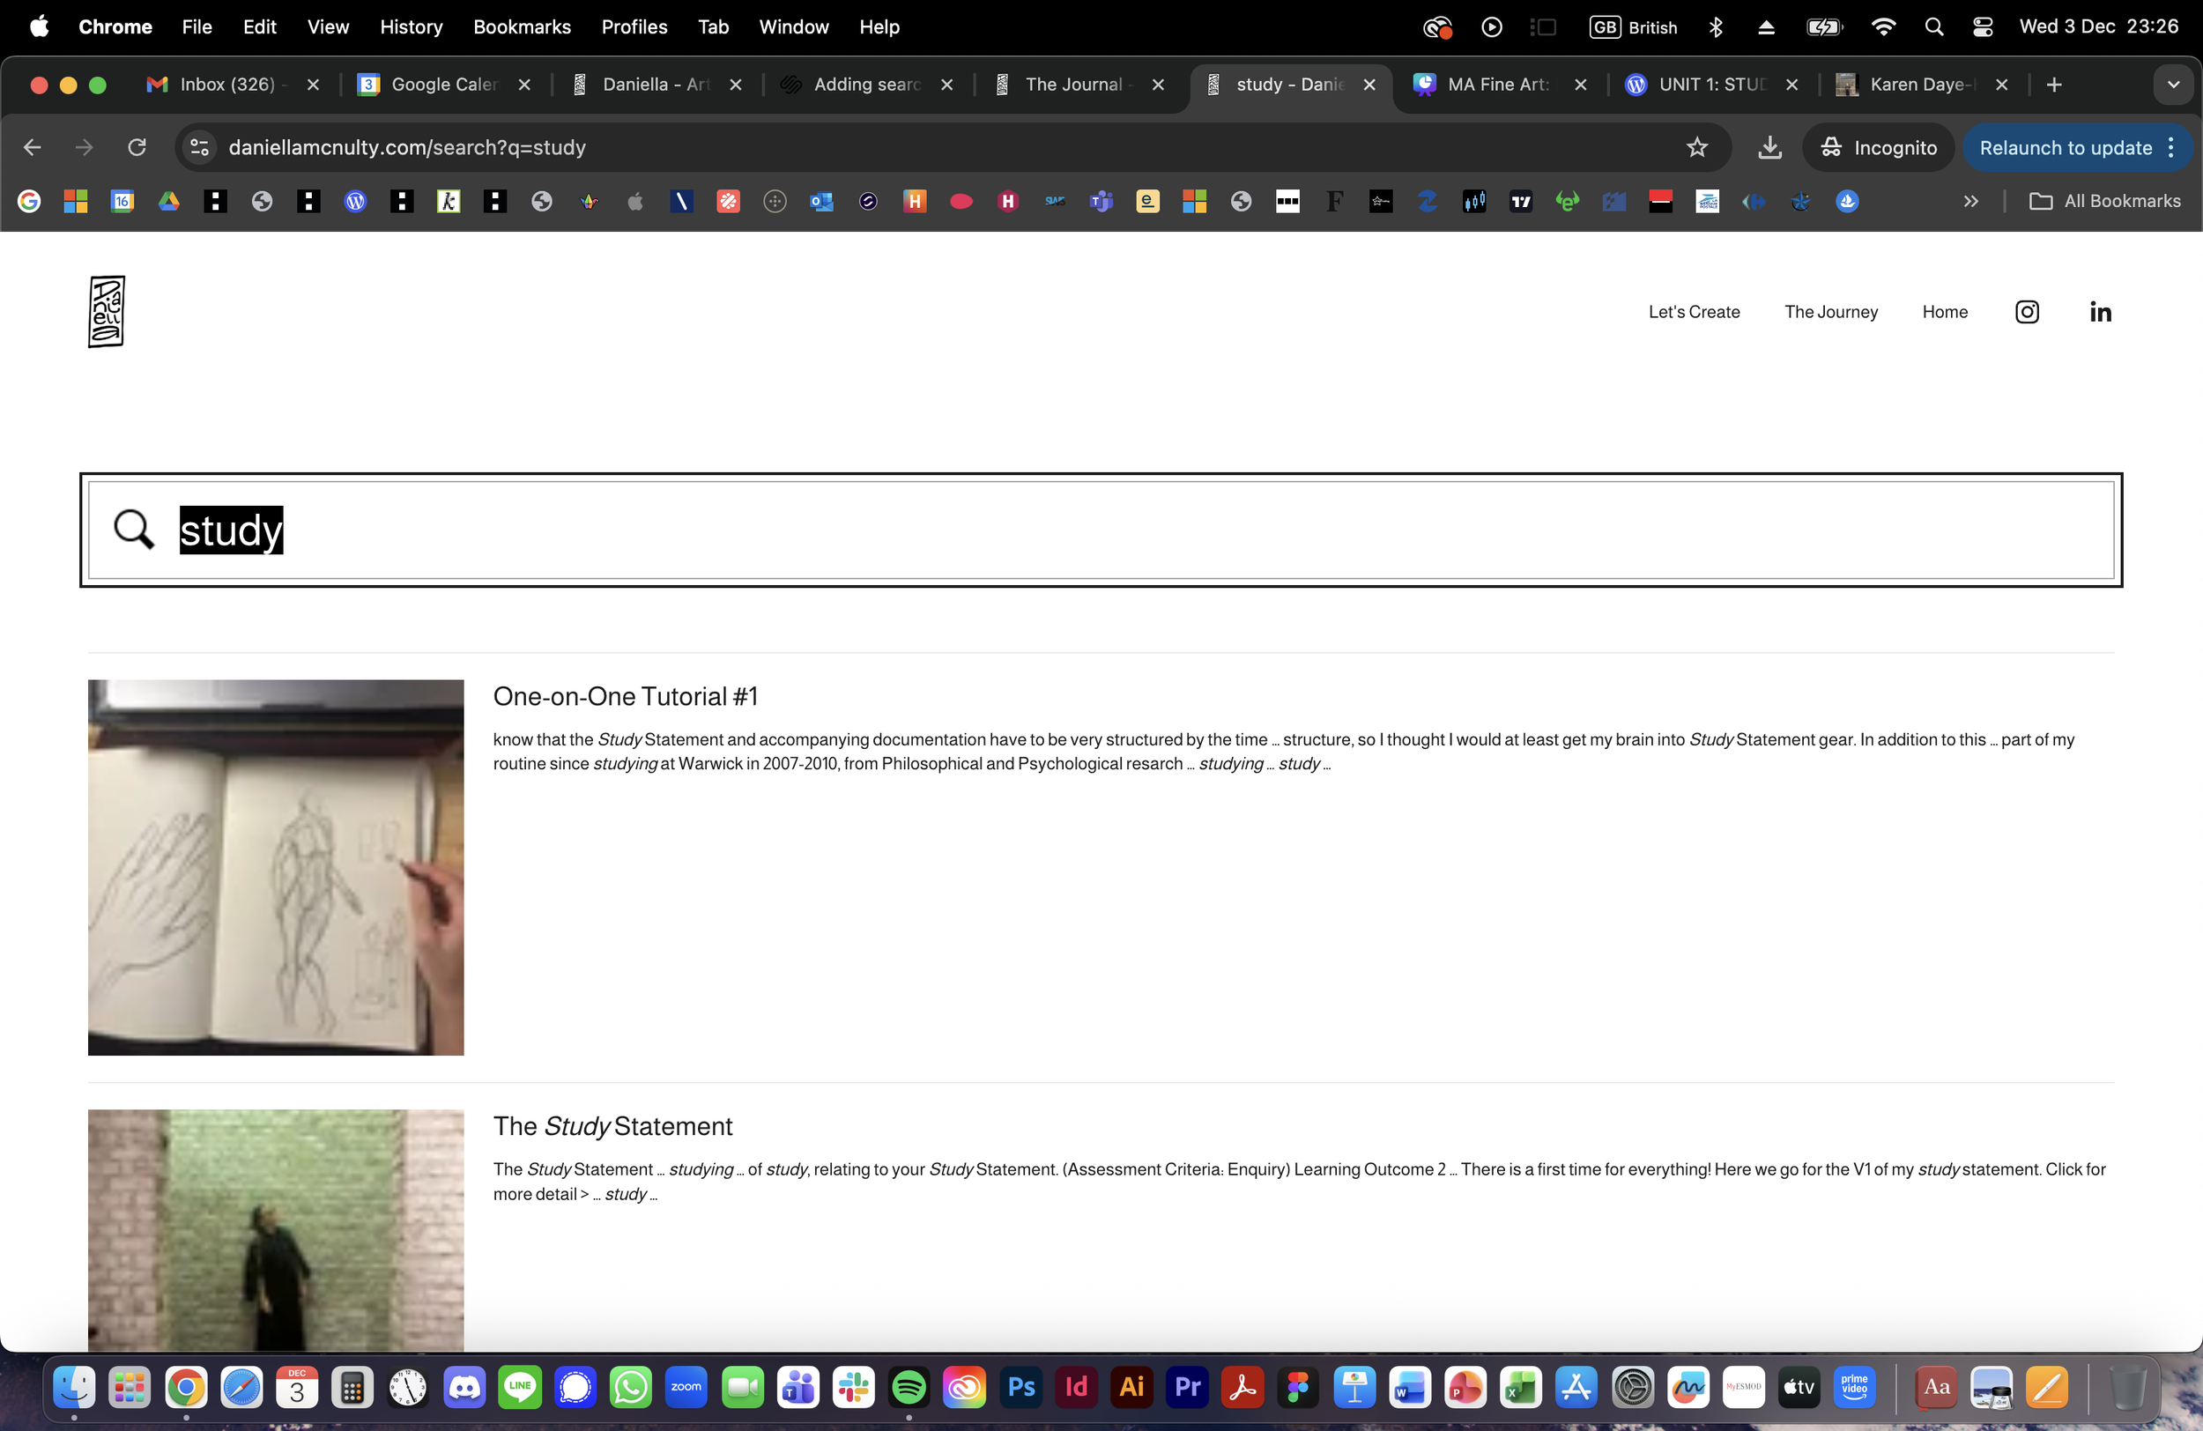Open Let's Create link
Image resolution: width=2203 pixels, height=1431 pixels.
click(x=1693, y=312)
